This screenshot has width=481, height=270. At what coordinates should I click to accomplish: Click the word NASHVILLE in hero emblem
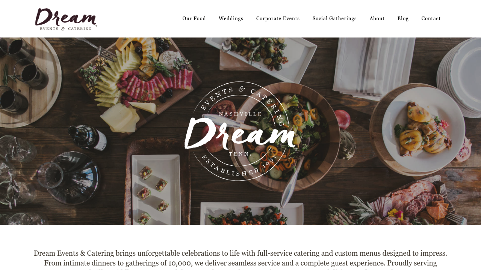[240, 114]
